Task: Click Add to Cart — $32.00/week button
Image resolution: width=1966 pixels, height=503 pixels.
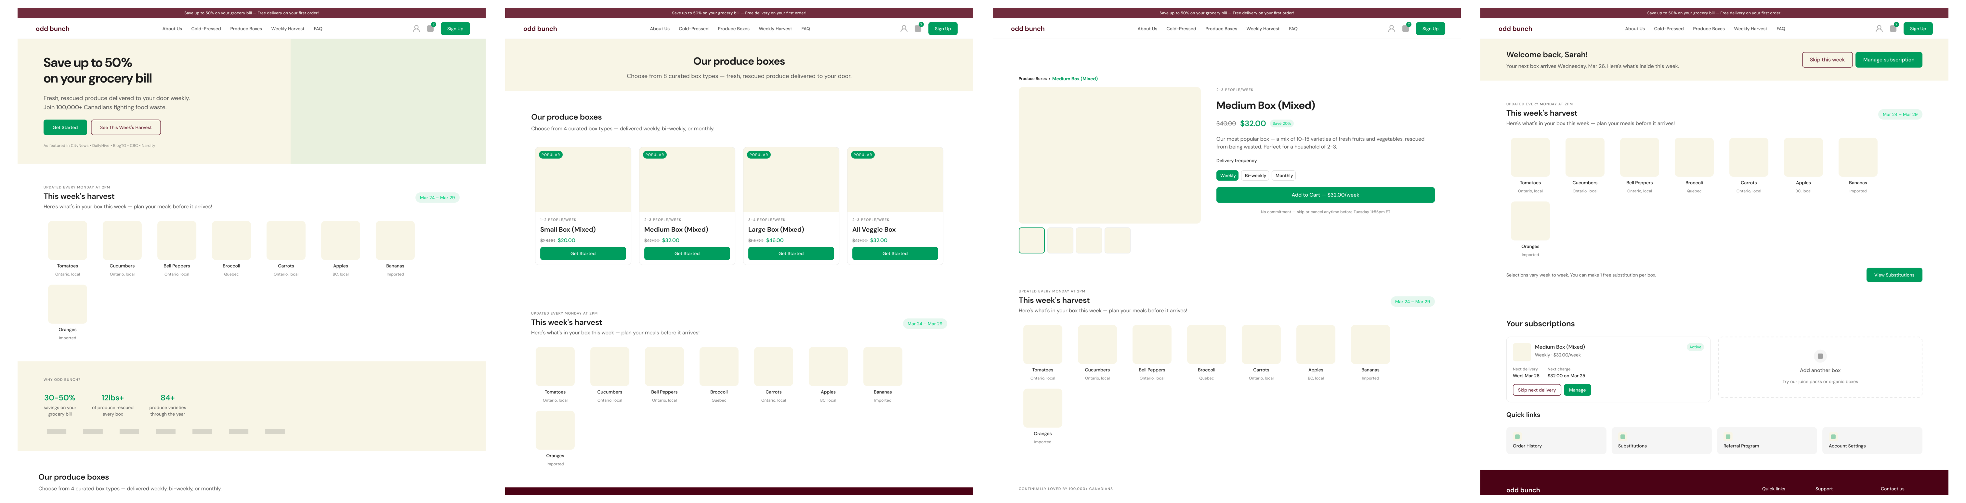Action: (1325, 195)
